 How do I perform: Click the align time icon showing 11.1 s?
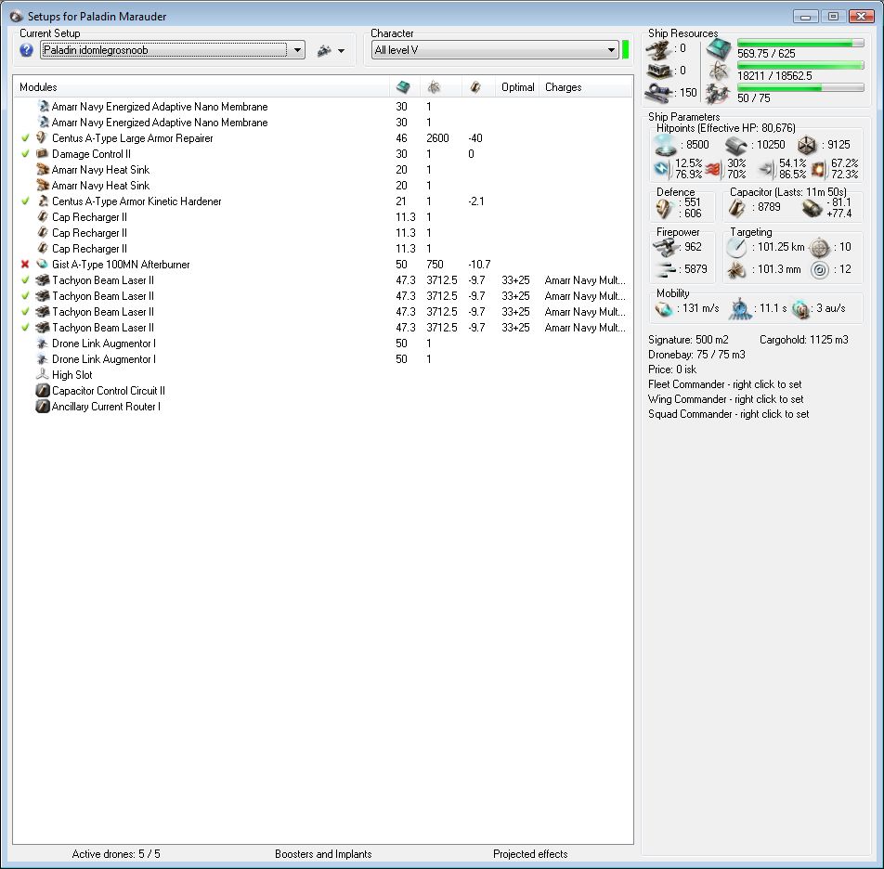coord(740,309)
